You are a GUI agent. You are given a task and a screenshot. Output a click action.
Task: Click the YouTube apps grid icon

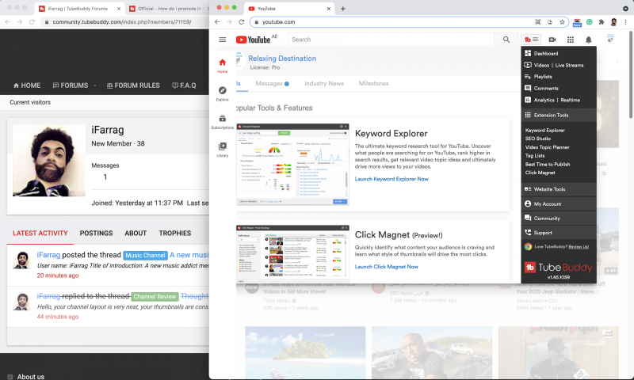coord(570,40)
